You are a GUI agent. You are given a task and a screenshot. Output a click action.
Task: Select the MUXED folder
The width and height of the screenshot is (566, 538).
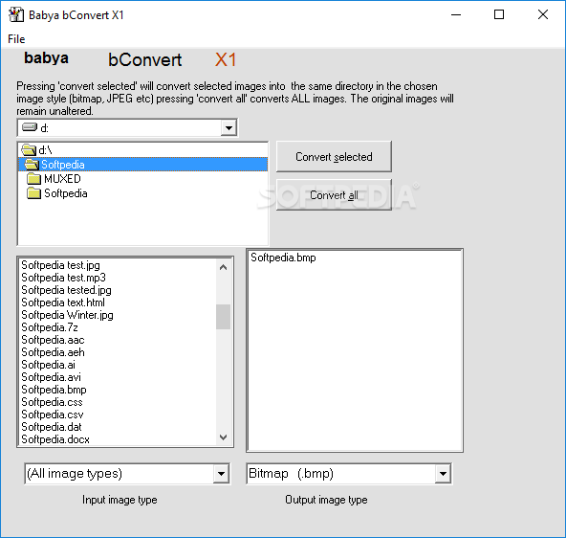(x=142, y=179)
